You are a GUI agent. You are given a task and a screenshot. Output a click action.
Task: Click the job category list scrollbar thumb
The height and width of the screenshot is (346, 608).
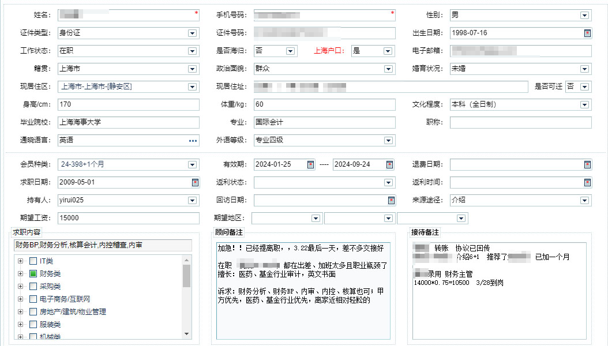pyautogui.click(x=186, y=276)
